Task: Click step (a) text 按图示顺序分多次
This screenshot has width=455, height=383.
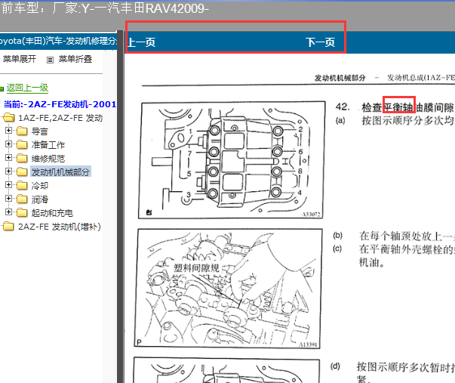Action: coord(407,120)
